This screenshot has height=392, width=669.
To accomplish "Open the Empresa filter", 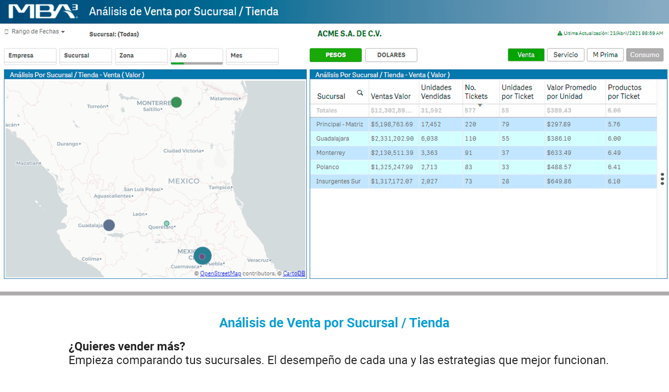I will tap(30, 56).
